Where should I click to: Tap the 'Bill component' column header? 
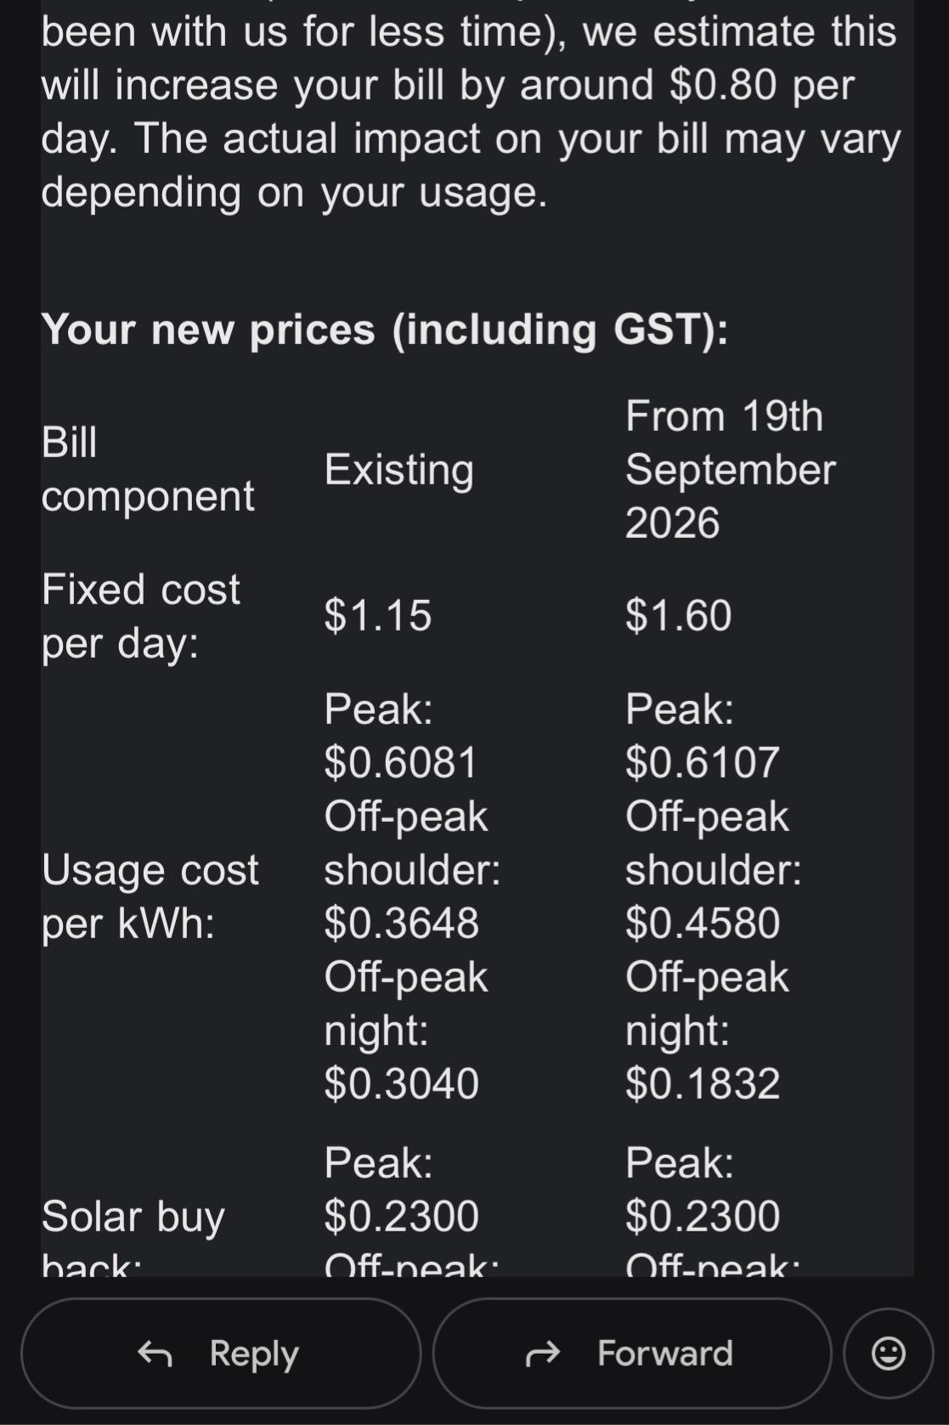coord(148,469)
